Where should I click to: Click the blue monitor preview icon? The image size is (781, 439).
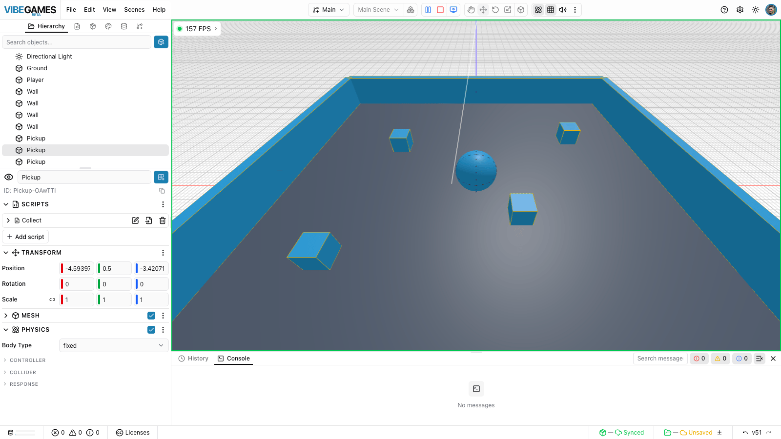point(453,10)
